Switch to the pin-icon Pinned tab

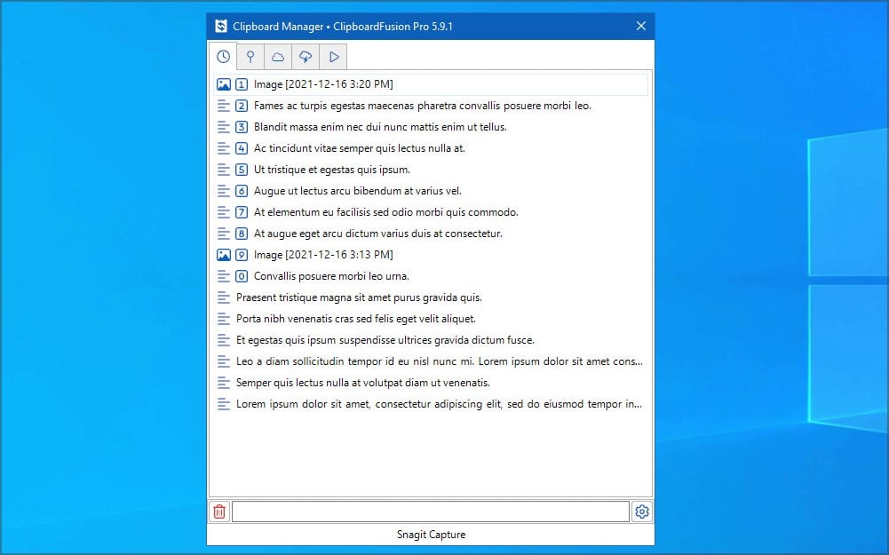click(250, 57)
